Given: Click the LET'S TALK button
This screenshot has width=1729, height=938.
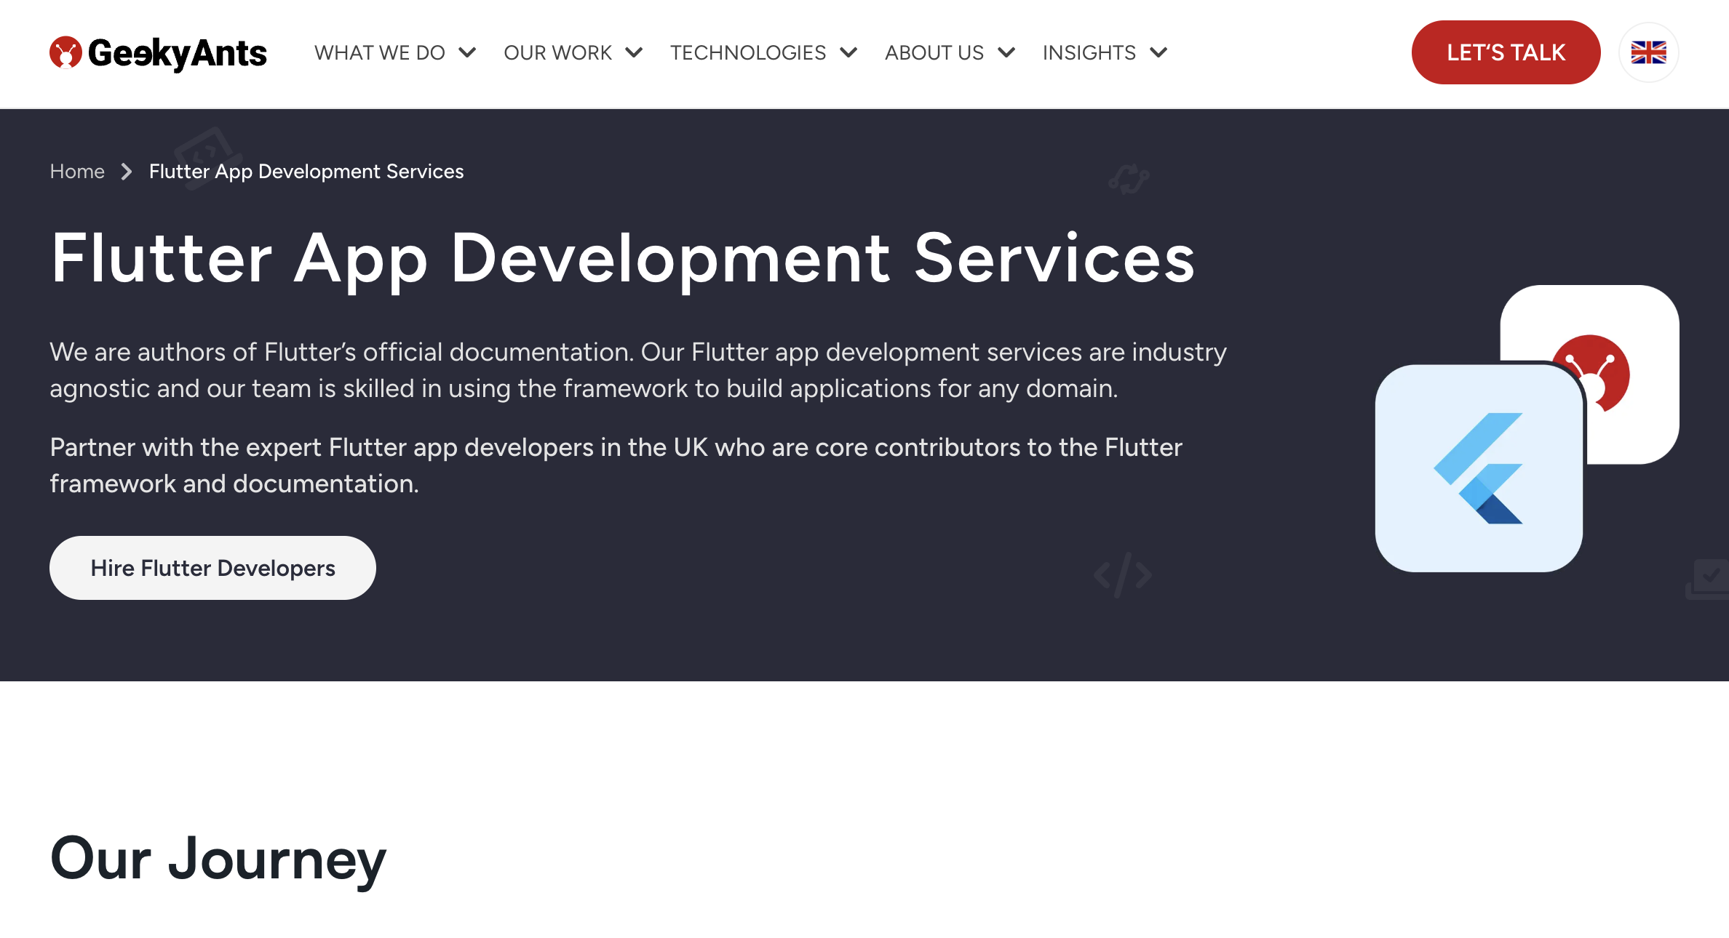Looking at the screenshot, I should tap(1506, 52).
